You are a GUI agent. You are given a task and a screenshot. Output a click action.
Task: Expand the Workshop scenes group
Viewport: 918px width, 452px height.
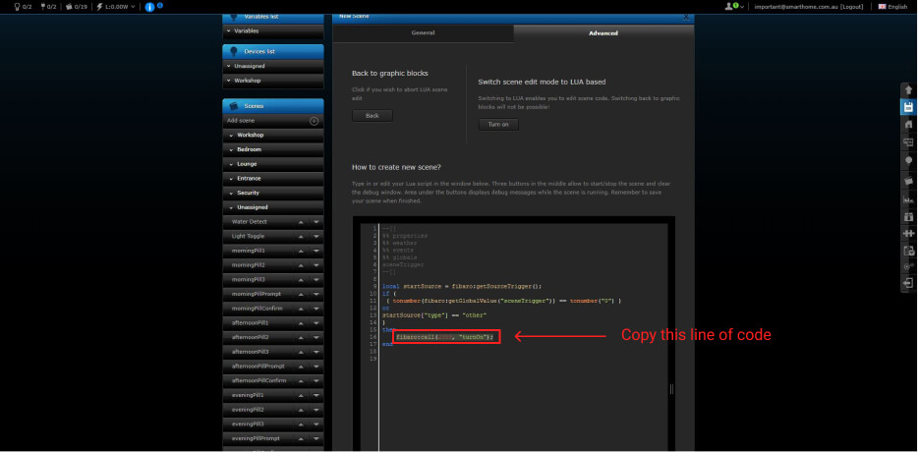pyautogui.click(x=273, y=136)
